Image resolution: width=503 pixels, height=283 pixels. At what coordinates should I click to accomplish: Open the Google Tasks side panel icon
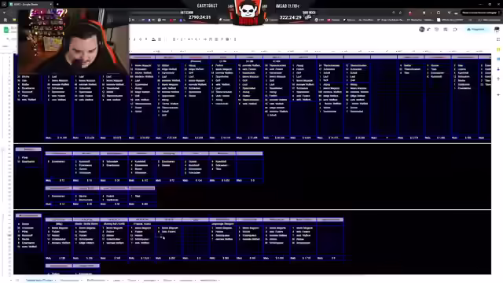click(498, 60)
